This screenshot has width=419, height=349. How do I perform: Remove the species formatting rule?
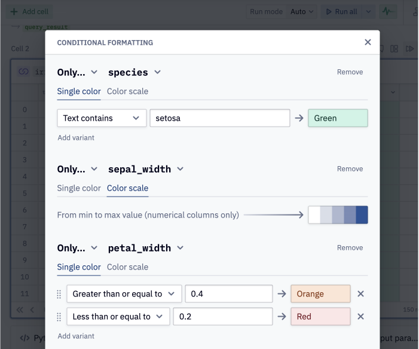point(350,72)
